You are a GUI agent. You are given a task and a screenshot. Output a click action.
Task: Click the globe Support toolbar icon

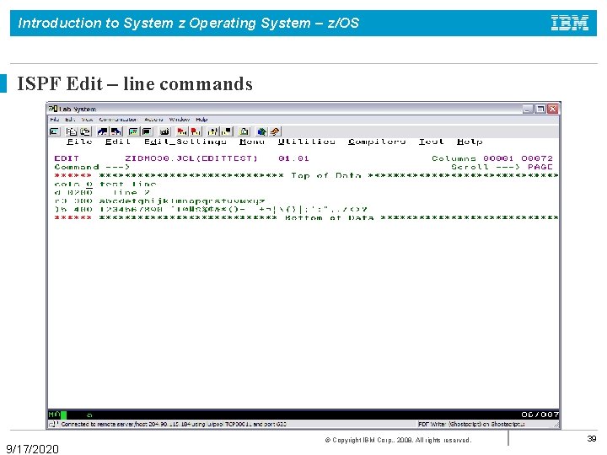[261, 131]
